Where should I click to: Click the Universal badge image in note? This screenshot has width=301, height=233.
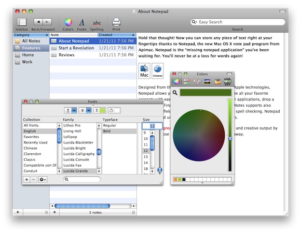(158, 71)
